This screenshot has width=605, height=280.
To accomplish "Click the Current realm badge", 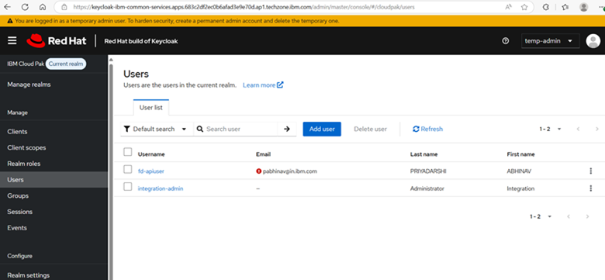I will (x=66, y=64).
